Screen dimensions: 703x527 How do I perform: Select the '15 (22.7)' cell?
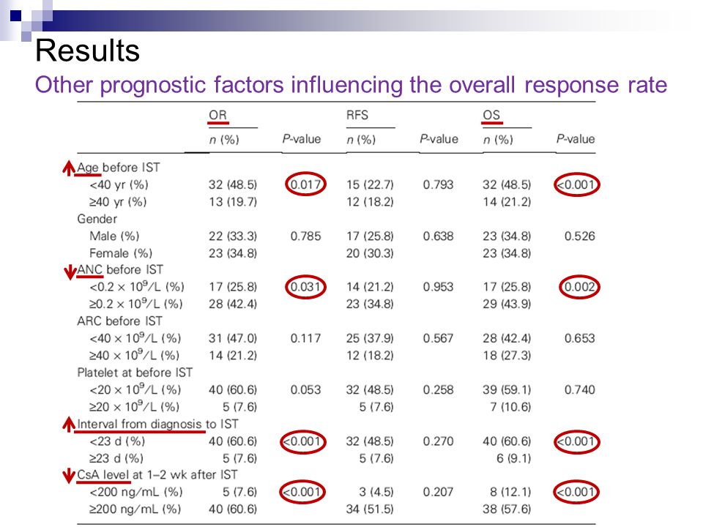tap(370, 184)
